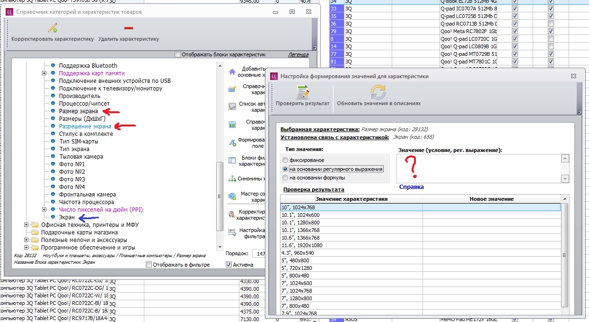Select 'Поддержка Bluetooth' tree item
The image size is (589, 322).
88,66
